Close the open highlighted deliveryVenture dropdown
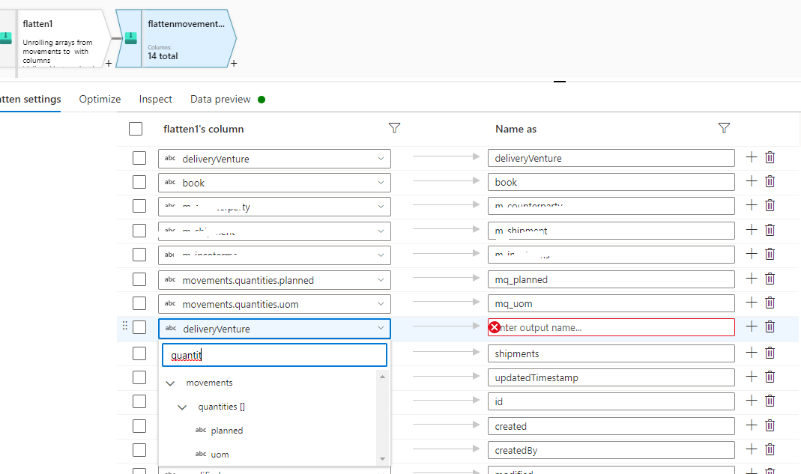The width and height of the screenshot is (801, 474). 274,329
